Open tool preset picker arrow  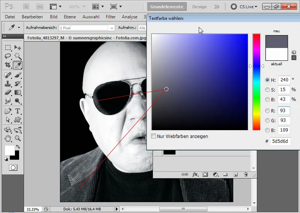(x=19, y=27)
